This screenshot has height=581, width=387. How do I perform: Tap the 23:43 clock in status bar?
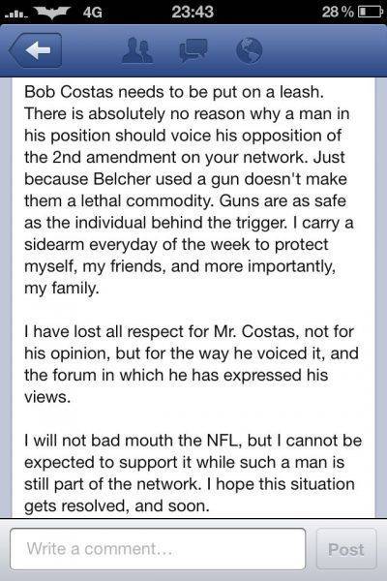tap(193, 12)
